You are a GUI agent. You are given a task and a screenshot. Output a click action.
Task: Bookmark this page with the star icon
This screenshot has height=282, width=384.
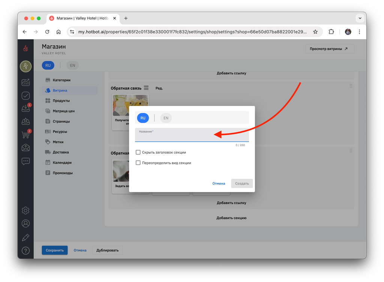tap(315, 32)
